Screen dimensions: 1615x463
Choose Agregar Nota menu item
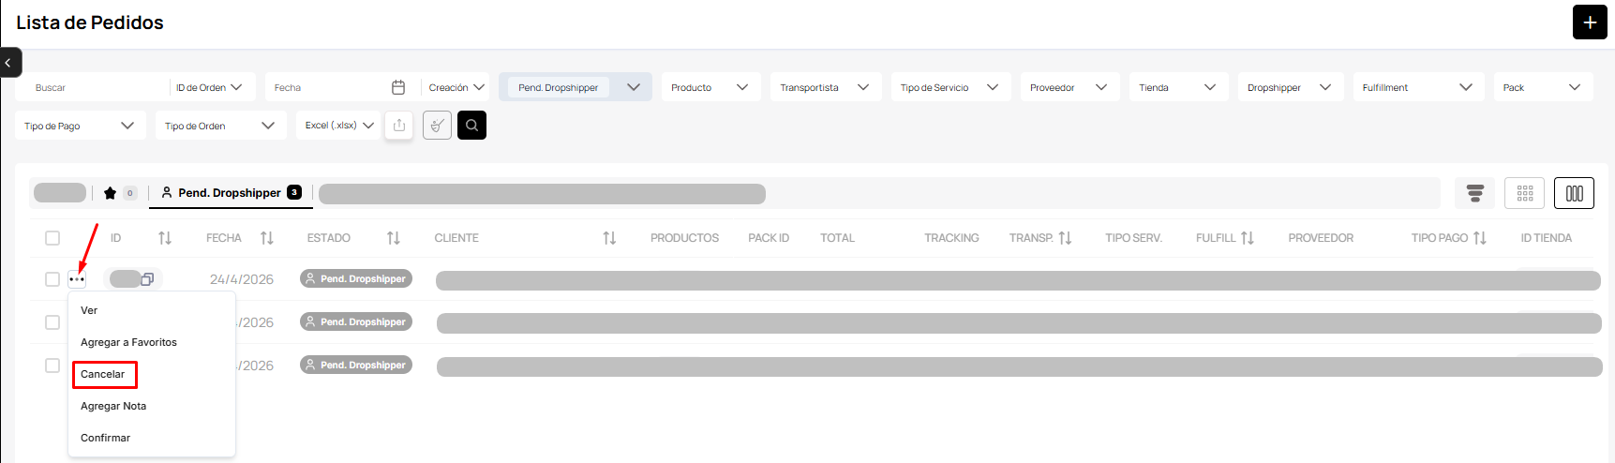tap(151, 406)
